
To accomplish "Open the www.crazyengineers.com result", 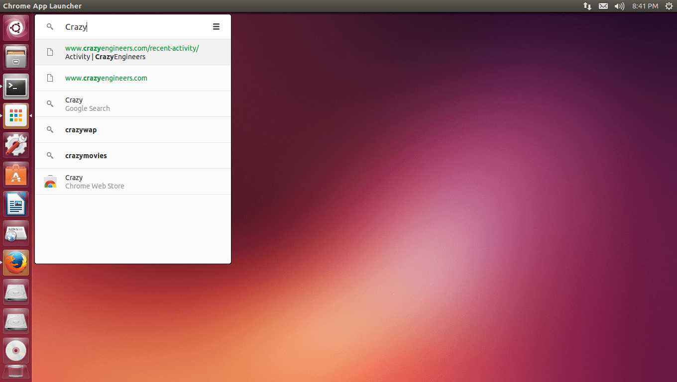I will click(x=133, y=78).
